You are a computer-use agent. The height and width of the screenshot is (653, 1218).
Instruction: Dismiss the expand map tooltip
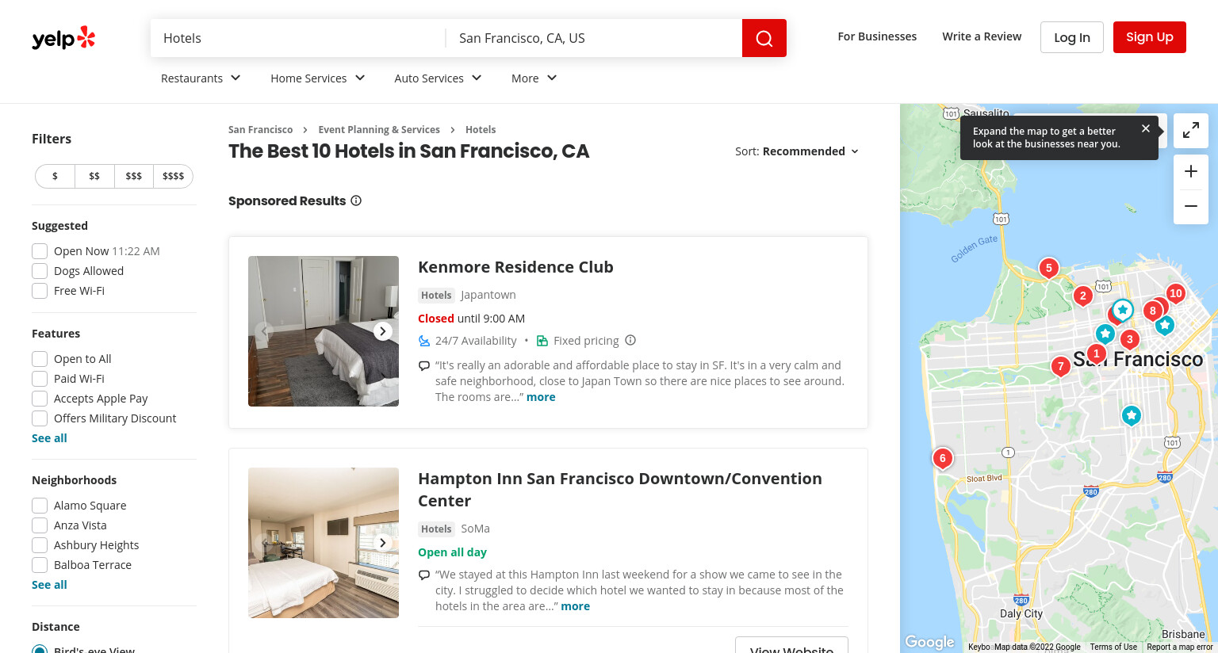tap(1145, 128)
